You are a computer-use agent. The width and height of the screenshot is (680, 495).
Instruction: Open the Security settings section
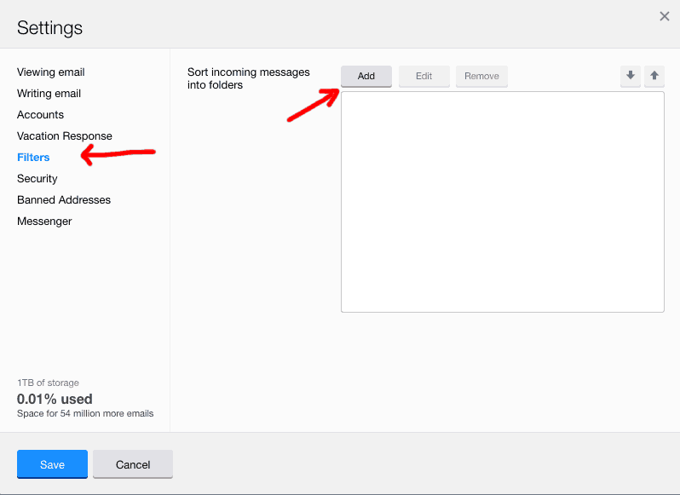coord(37,179)
